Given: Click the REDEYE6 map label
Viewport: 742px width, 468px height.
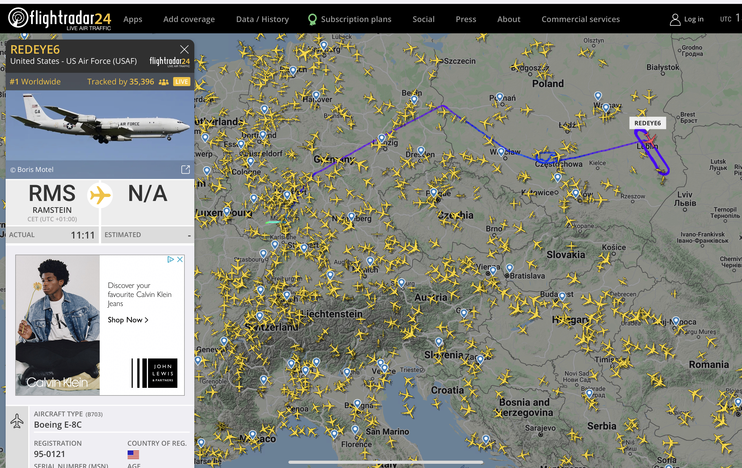Looking at the screenshot, I should point(647,123).
